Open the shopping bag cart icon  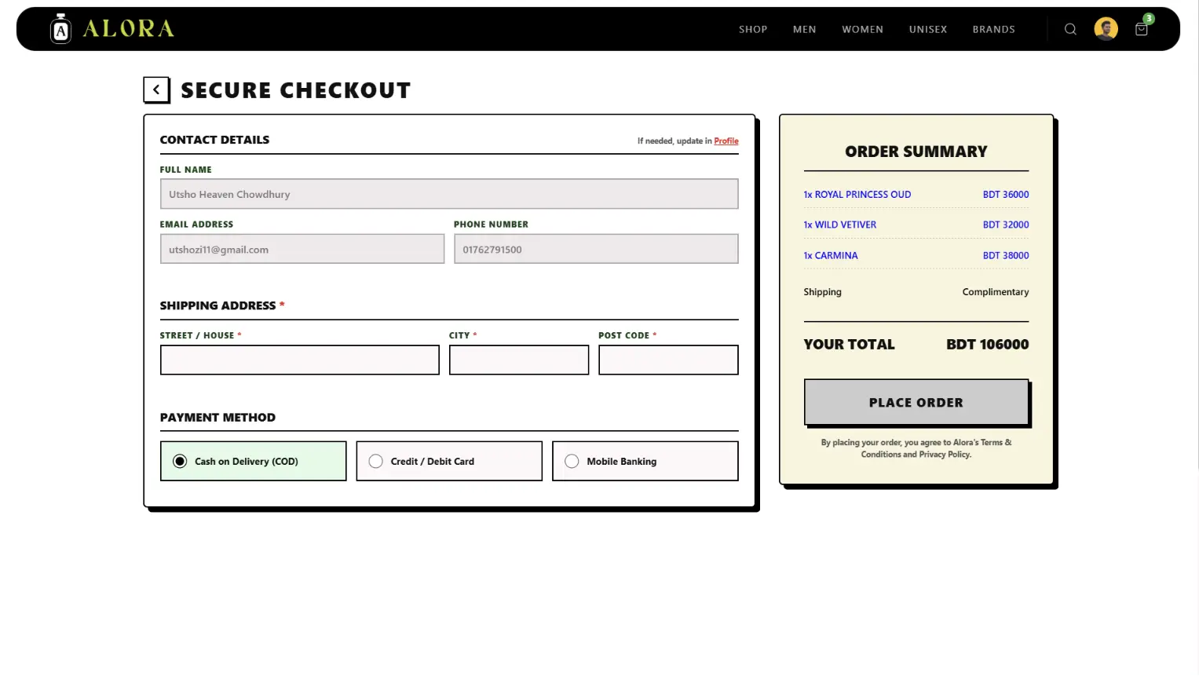(x=1141, y=29)
